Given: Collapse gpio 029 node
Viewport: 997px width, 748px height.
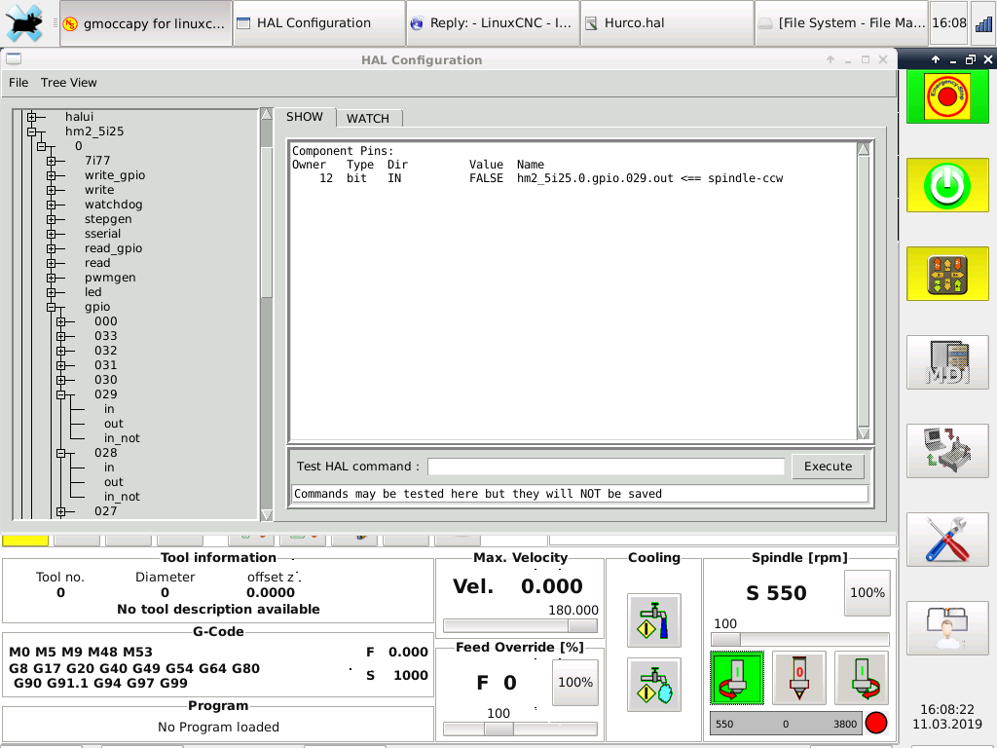Looking at the screenshot, I should point(61,395).
